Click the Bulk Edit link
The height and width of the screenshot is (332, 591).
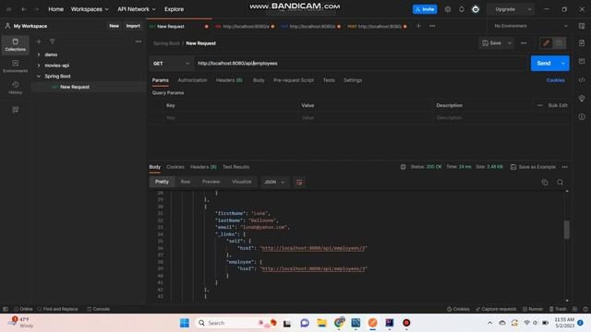[x=558, y=105]
